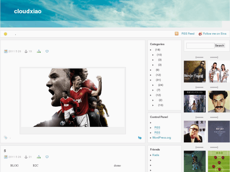
Task: Open the RSS Feed link
Action: (188, 34)
